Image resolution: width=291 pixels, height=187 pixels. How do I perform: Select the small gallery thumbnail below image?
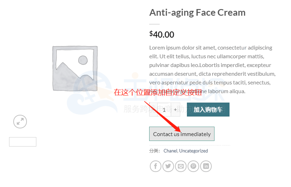23,142
